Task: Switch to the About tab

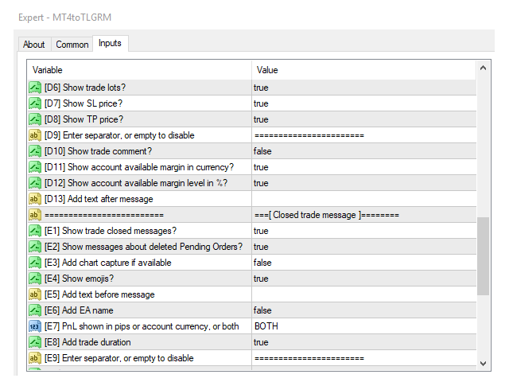Action: click(x=34, y=45)
